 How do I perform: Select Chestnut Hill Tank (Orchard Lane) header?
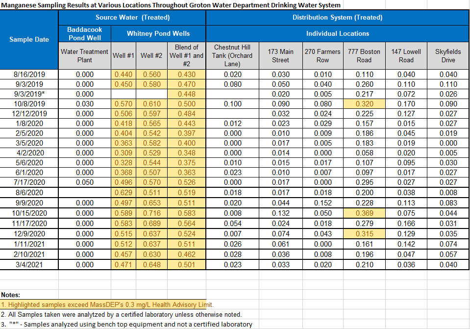[232, 56]
